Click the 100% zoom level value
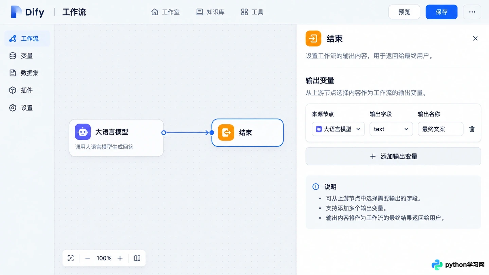Screen dimensions: 489x275 104,258
